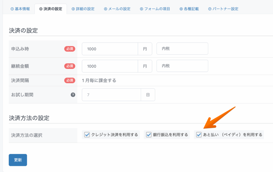Viewport: 273px width, 172px height.
Task: Open the 詳細の設定 tab
Action: click(x=83, y=9)
